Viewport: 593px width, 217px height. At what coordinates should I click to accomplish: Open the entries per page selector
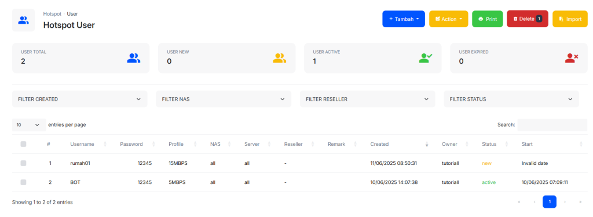pos(29,125)
